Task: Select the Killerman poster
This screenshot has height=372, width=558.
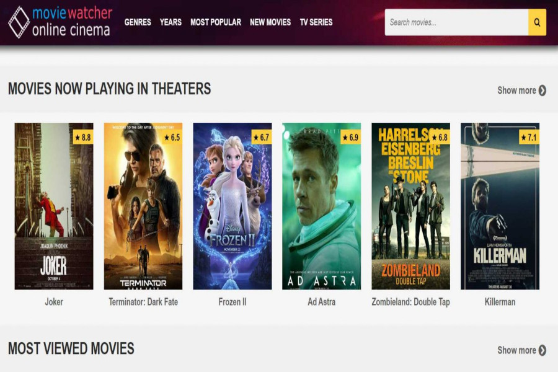Action: (x=500, y=206)
